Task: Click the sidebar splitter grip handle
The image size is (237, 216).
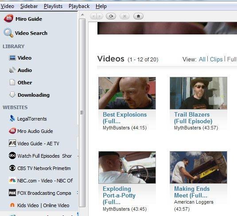Action: tap(82, 113)
